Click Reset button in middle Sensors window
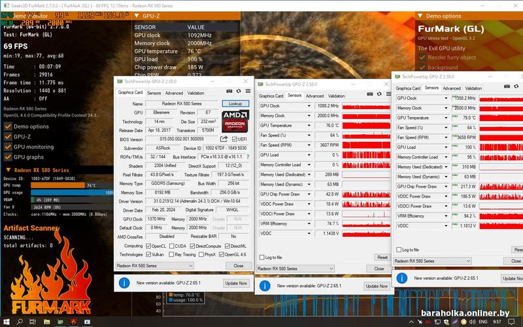The width and height of the screenshot is (523, 327). click(x=382, y=257)
